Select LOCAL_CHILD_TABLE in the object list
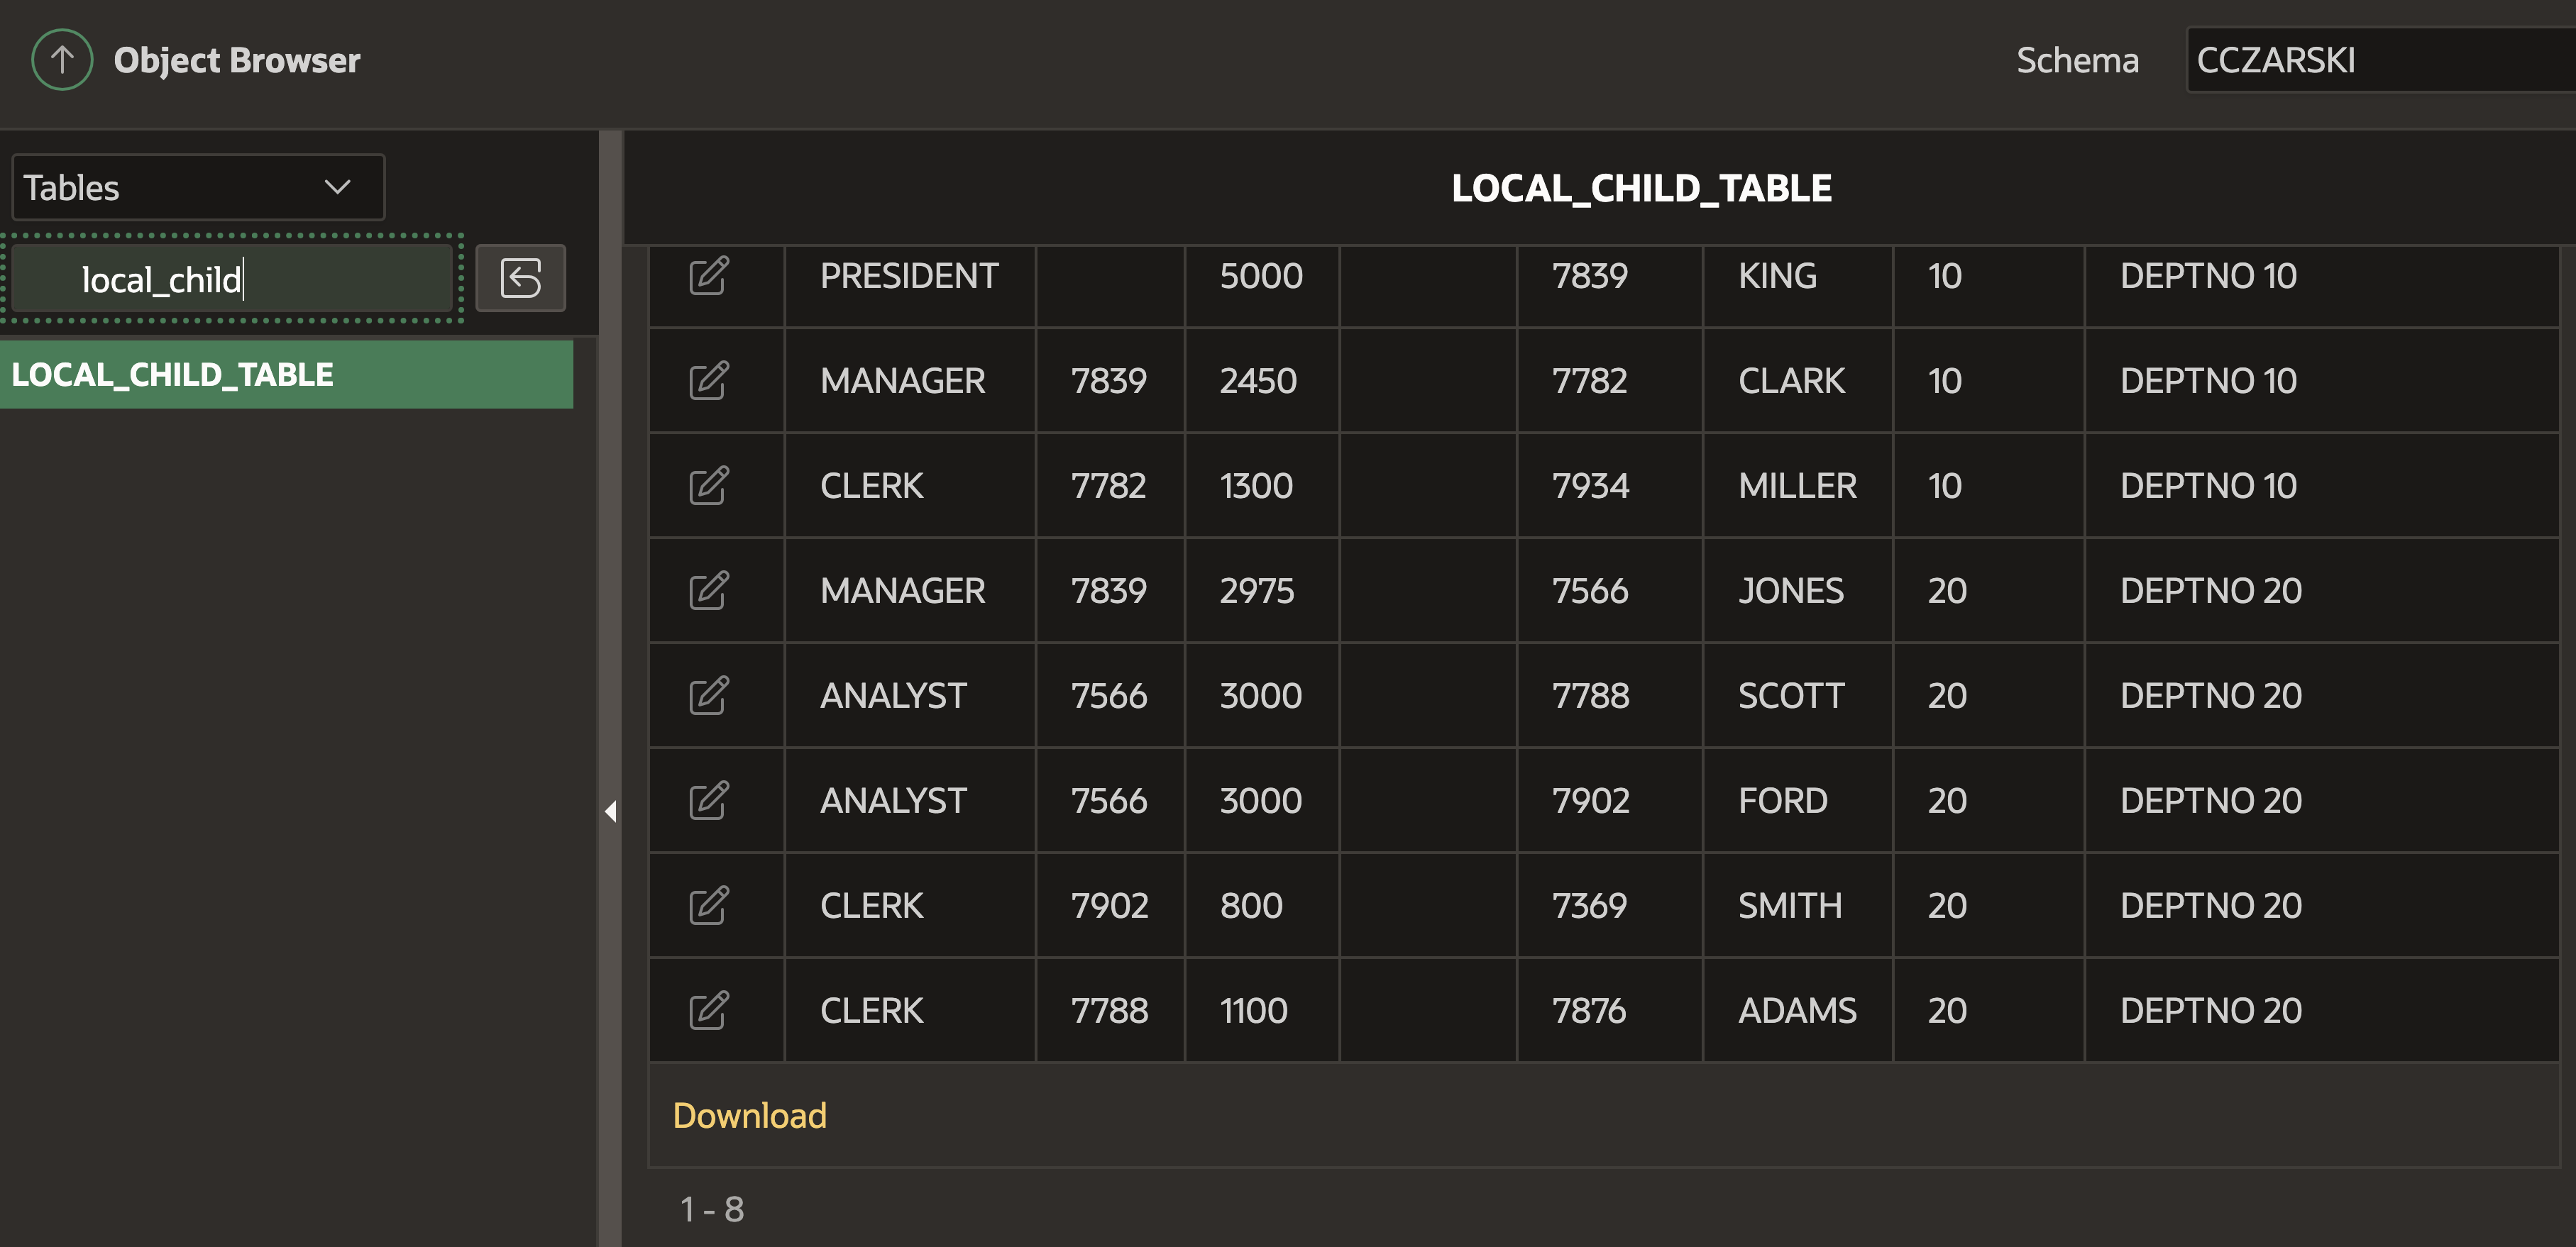2576x1247 pixels. point(287,375)
